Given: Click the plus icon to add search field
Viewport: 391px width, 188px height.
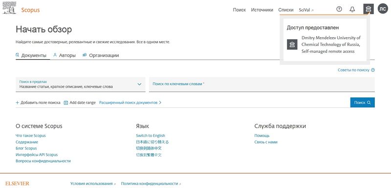Looking at the screenshot, I should (17, 103).
